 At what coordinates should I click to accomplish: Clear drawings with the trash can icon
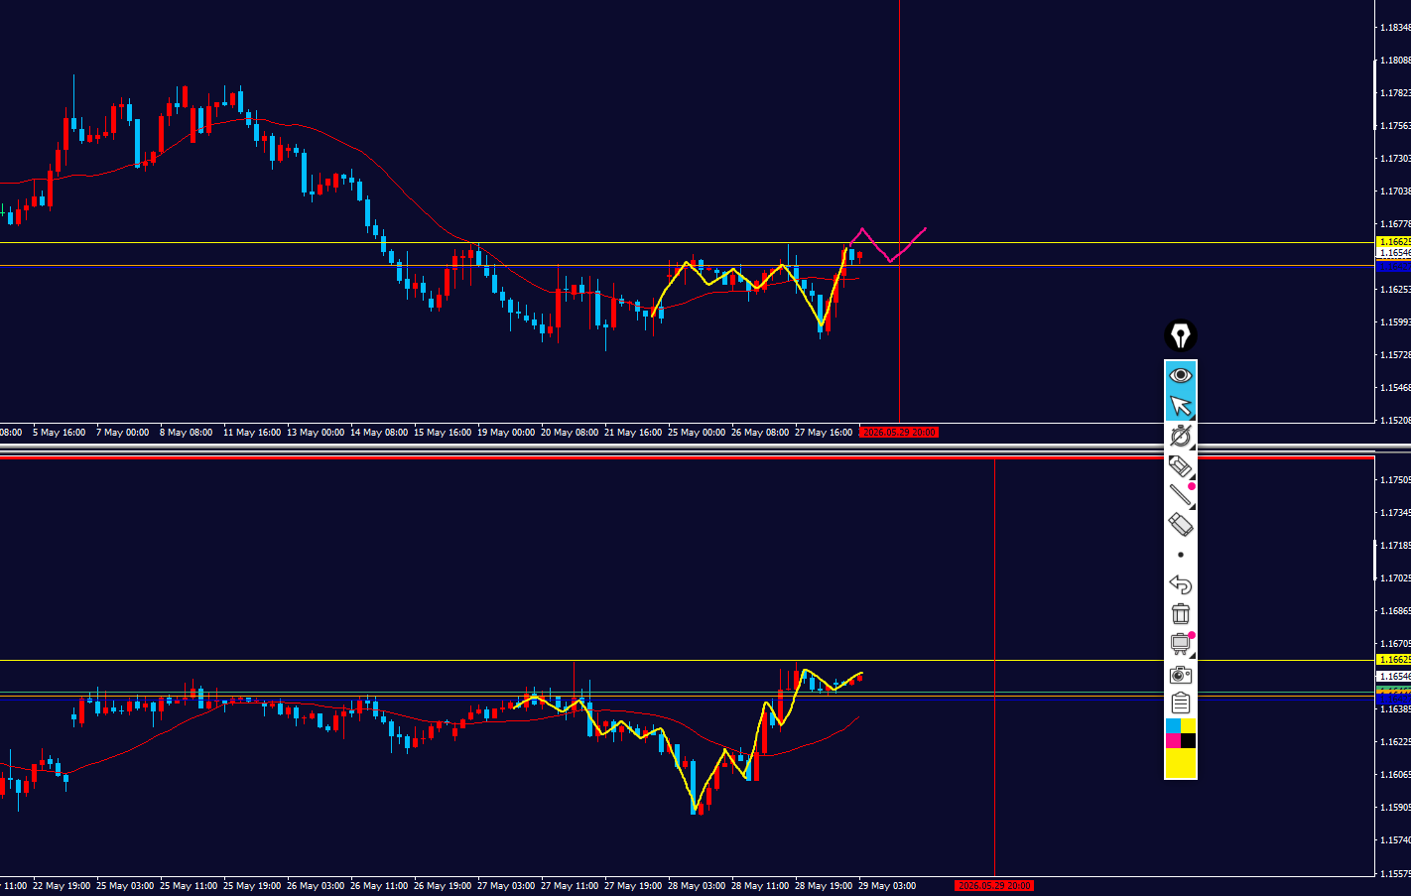tap(1180, 614)
